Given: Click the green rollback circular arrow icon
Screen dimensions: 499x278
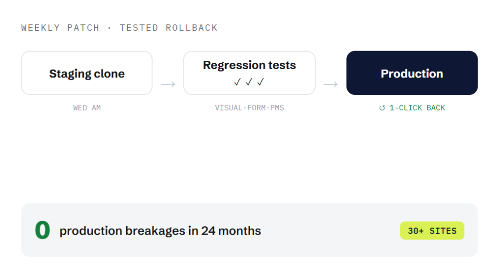Looking at the screenshot, I should pos(382,108).
